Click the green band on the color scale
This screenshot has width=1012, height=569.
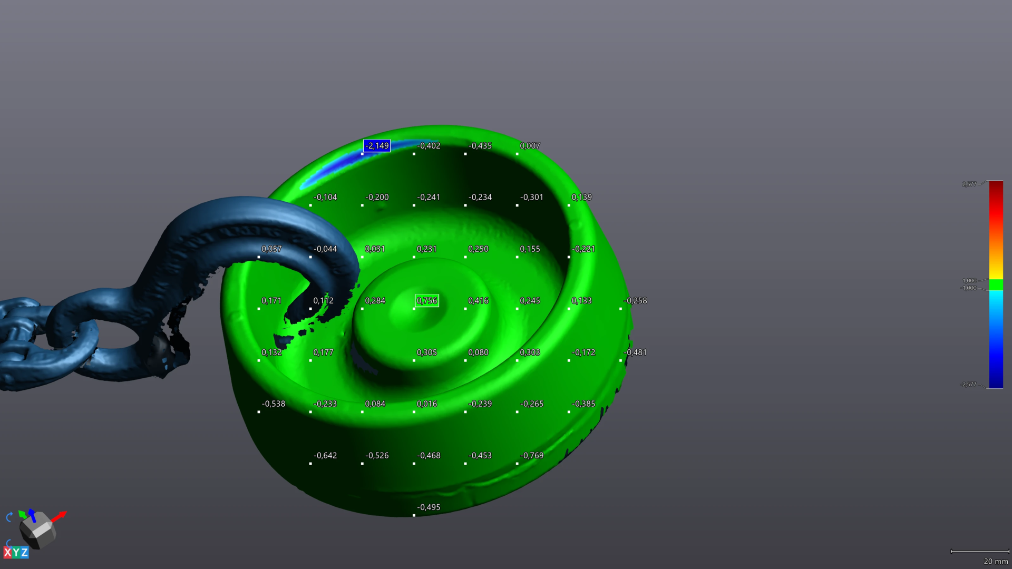(x=996, y=284)
